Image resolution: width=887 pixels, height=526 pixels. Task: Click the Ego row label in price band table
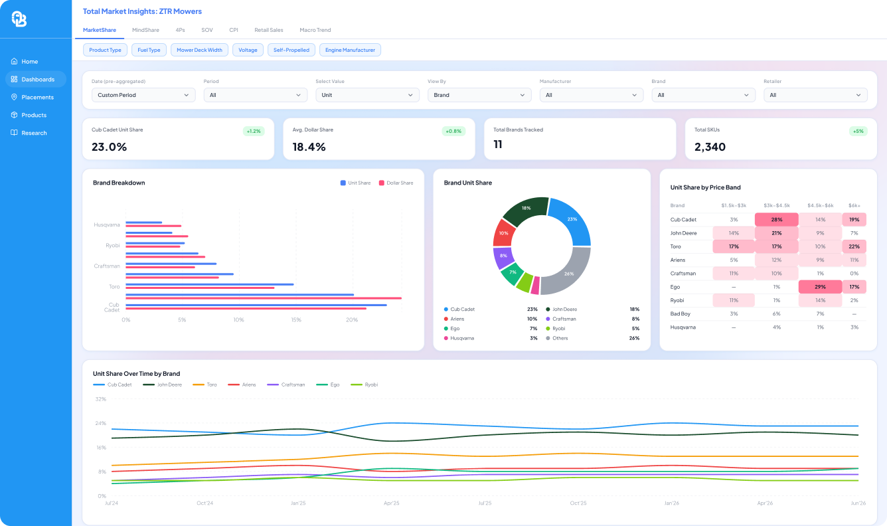pyautogui.click(x=675, y=287)
